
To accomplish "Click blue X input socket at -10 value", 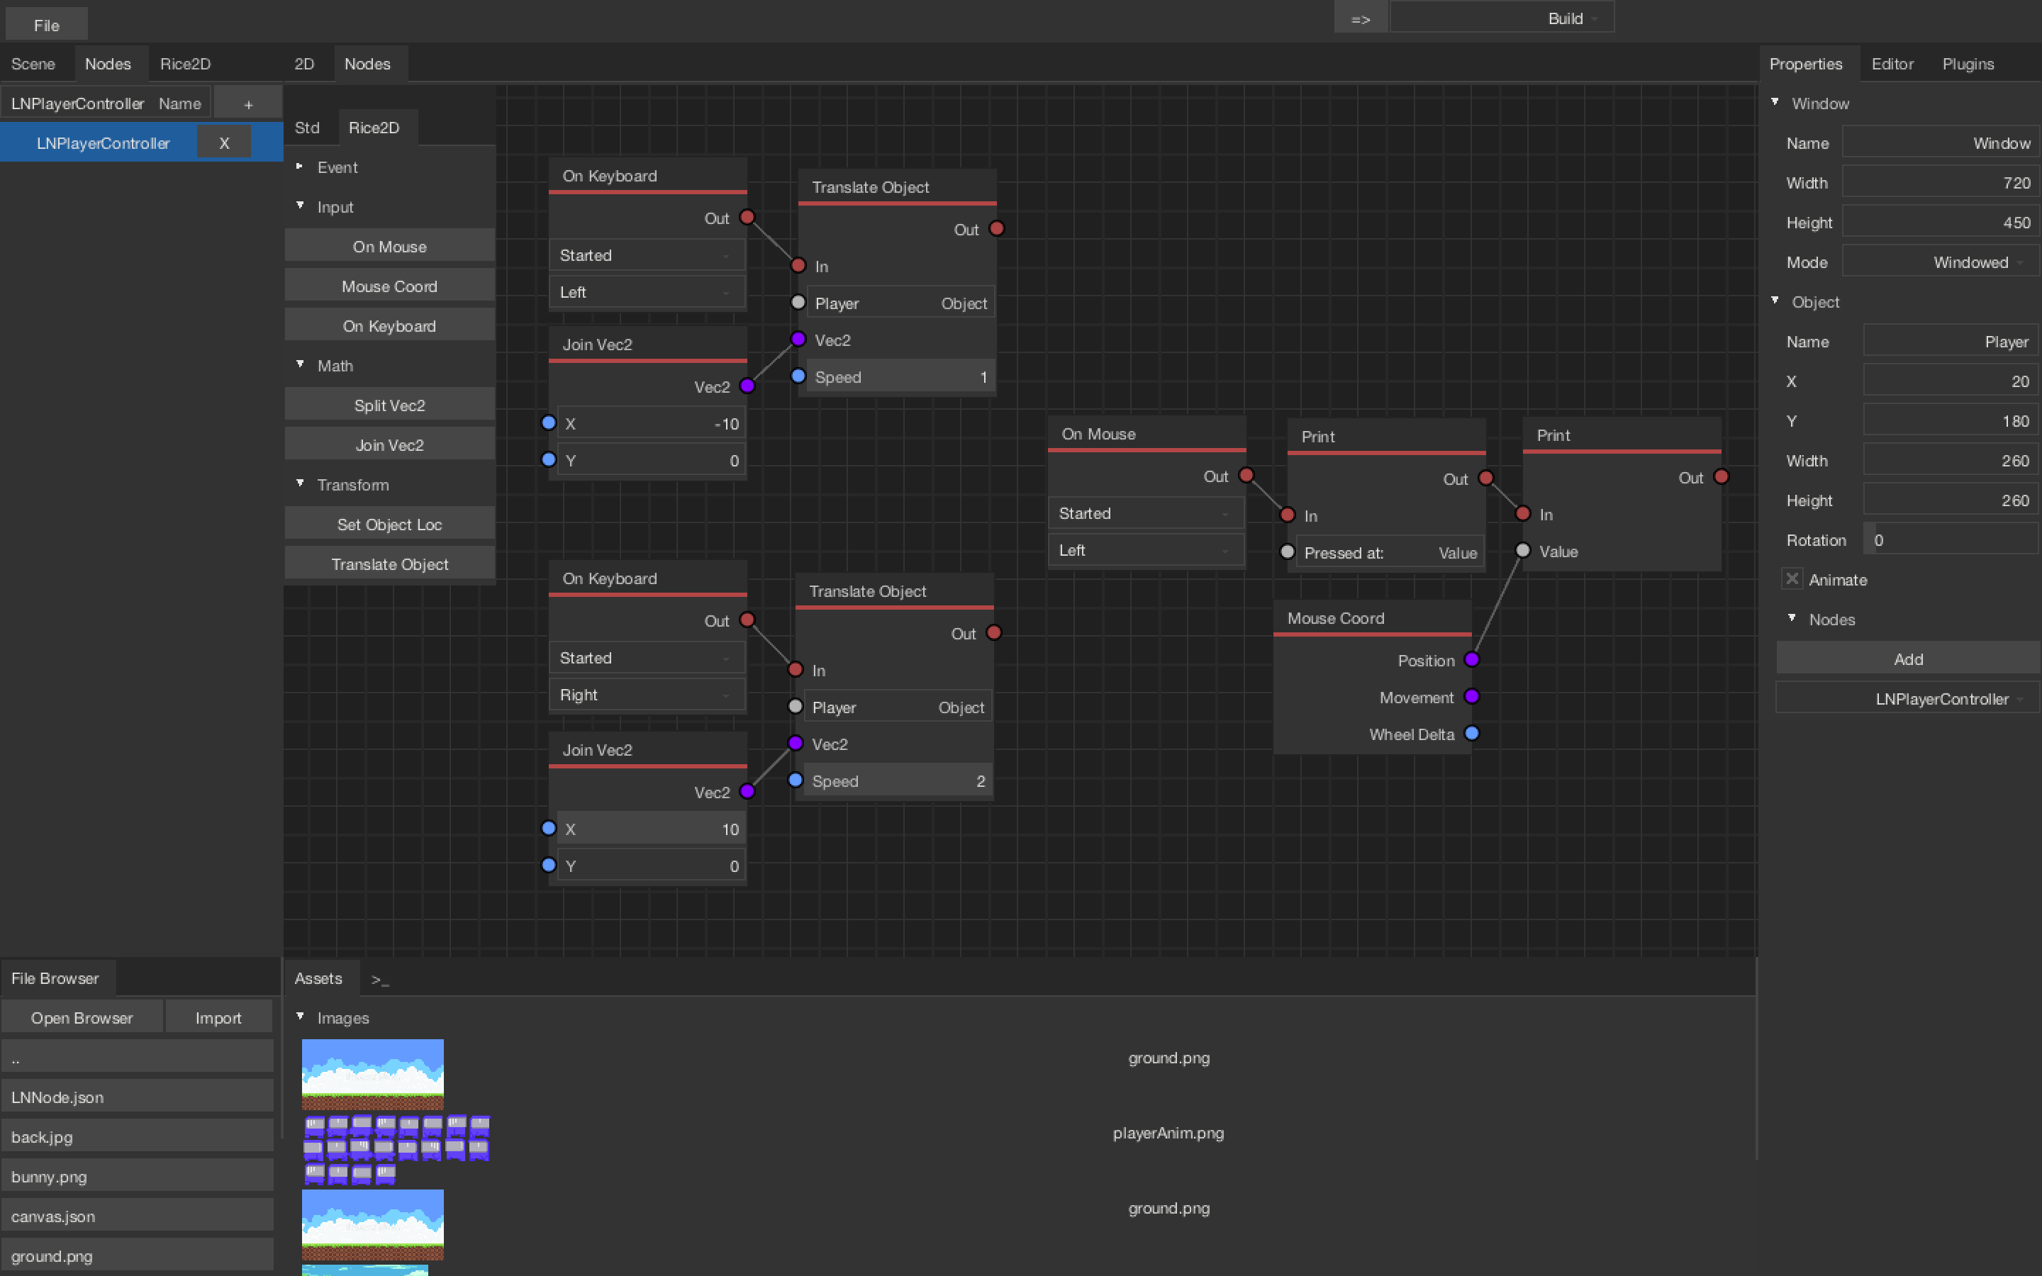I will (549, 422).
